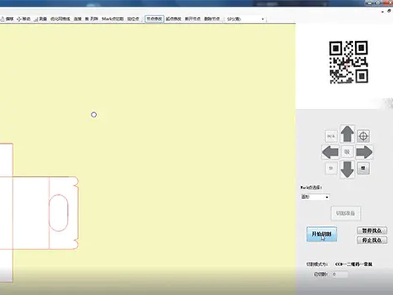Click the 暂停找点 pause point search button

tap(372, 230)
